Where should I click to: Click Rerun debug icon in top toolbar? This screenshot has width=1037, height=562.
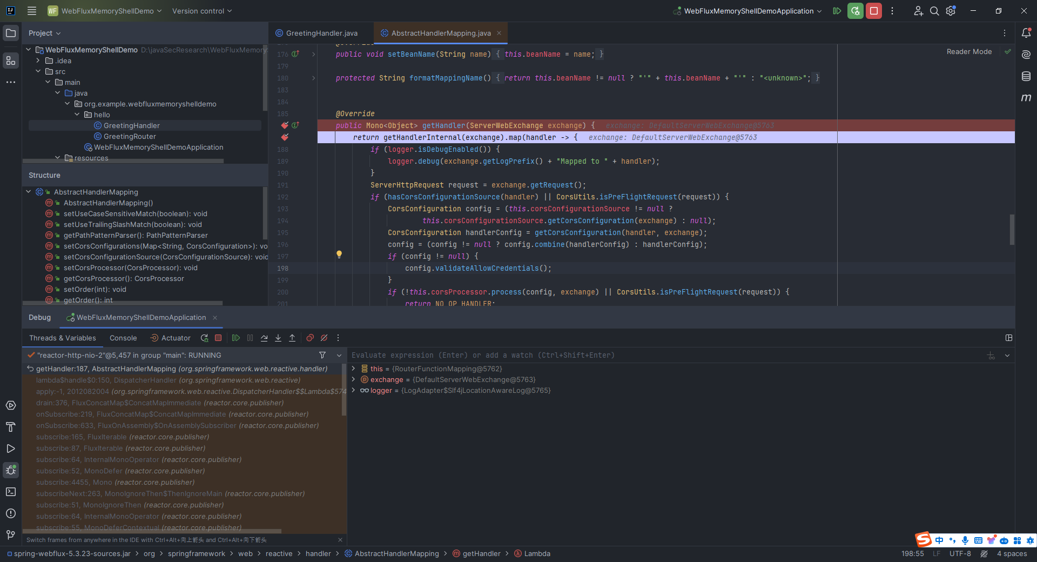pos(856,11)
